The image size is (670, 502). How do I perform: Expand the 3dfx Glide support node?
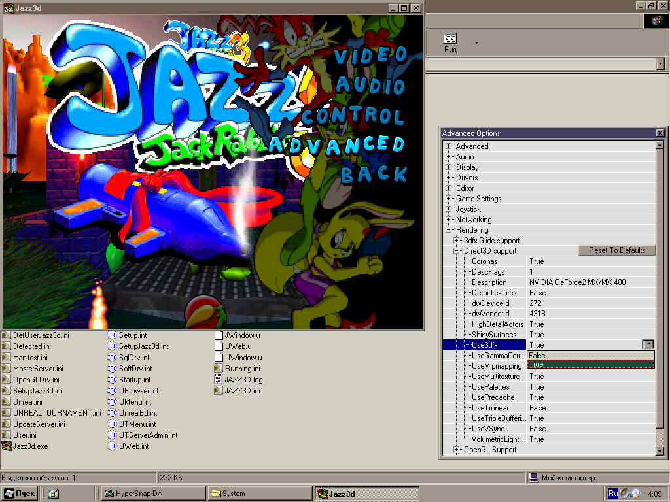456,241
